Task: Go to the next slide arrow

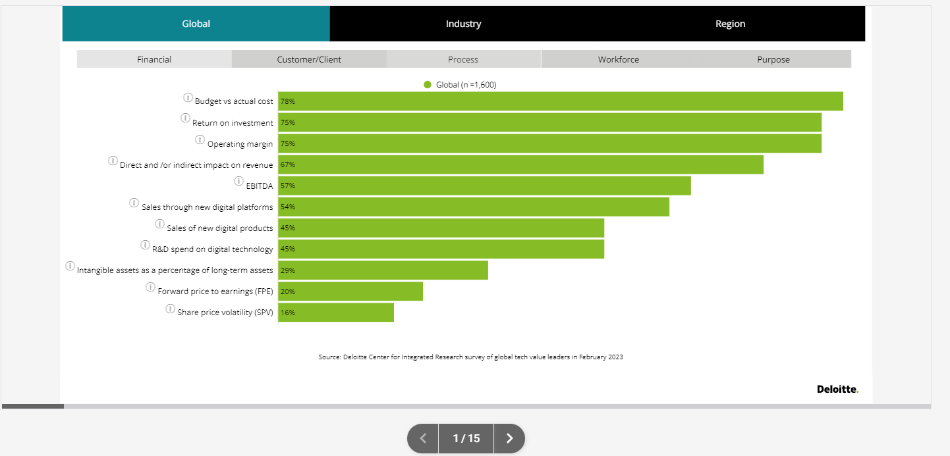Action: pyautogui.click(x=509, y=438)
